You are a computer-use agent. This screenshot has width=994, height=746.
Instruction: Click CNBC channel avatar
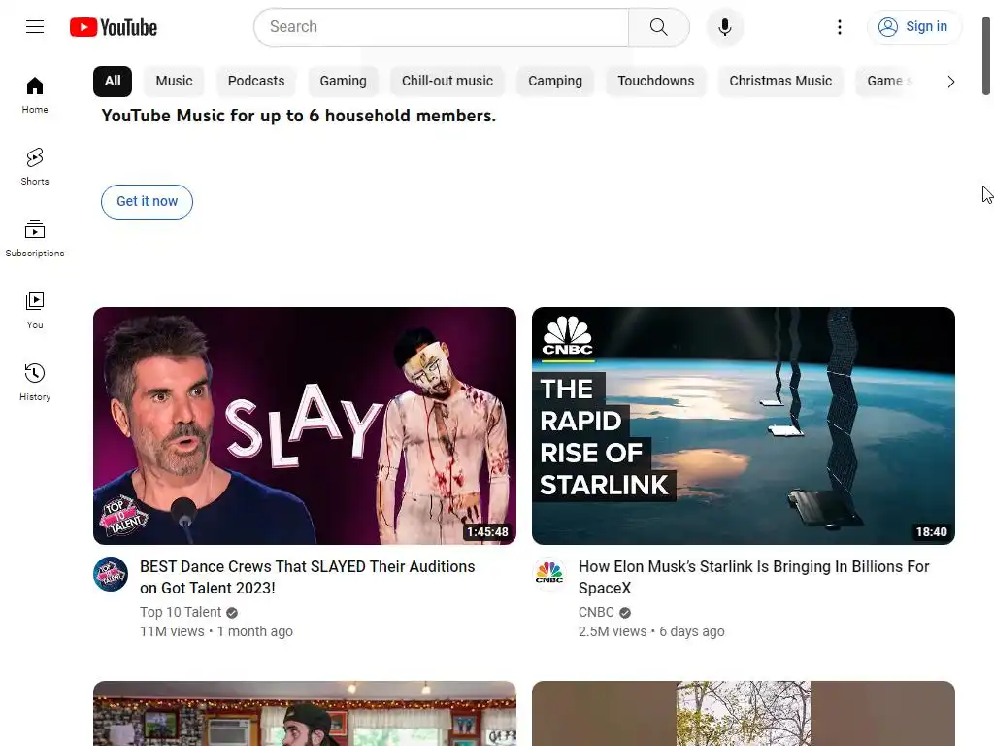(x=549, y=574)
